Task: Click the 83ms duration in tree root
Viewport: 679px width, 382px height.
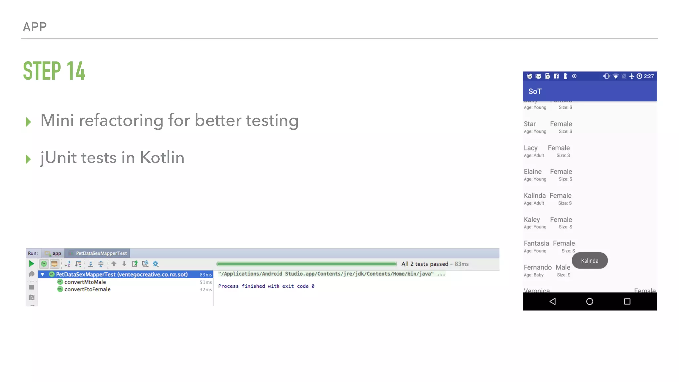Action: pos(206,275)
